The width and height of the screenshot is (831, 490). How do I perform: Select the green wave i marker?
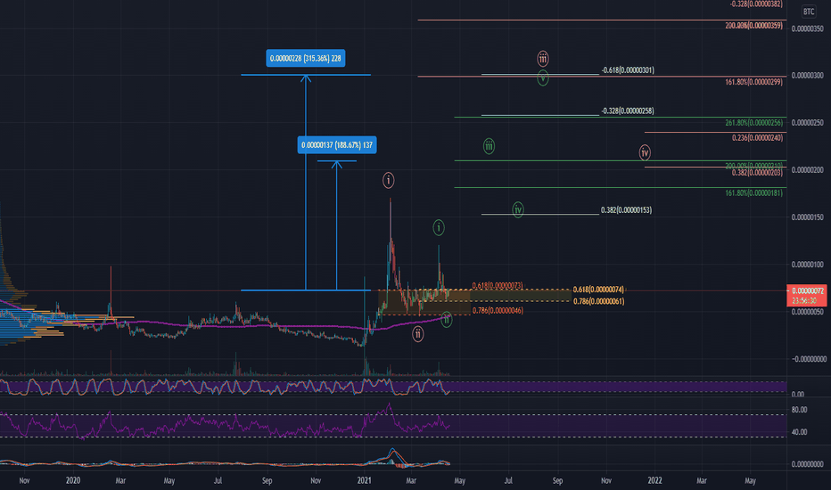pos(439,228)
